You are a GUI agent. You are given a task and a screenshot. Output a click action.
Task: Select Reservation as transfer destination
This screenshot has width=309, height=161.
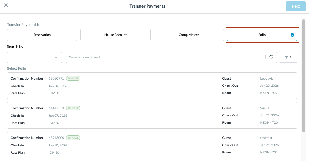tap(42, 35)
